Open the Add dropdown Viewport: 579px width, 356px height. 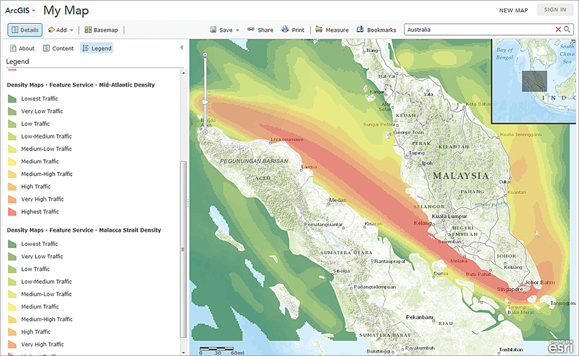61,30
